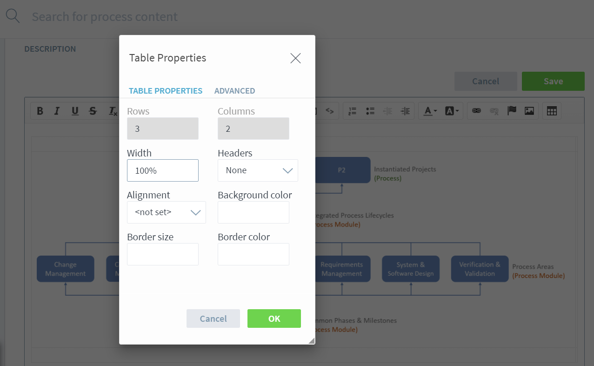Open the text color dropdown

pyautogui.click(x=430, y=111)
